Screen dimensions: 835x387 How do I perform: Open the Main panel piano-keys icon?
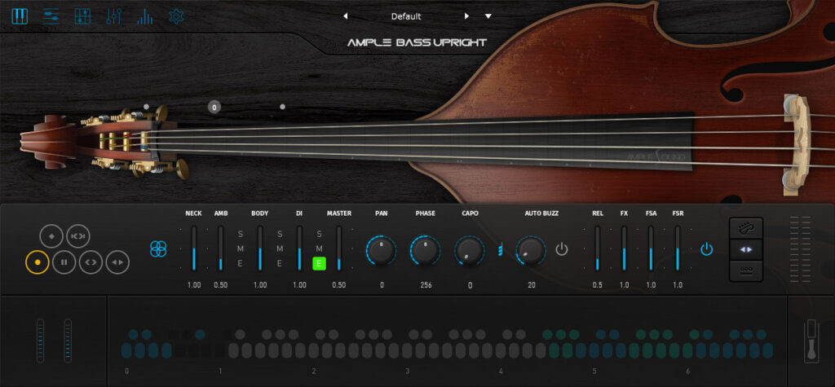tap(20, 16)
